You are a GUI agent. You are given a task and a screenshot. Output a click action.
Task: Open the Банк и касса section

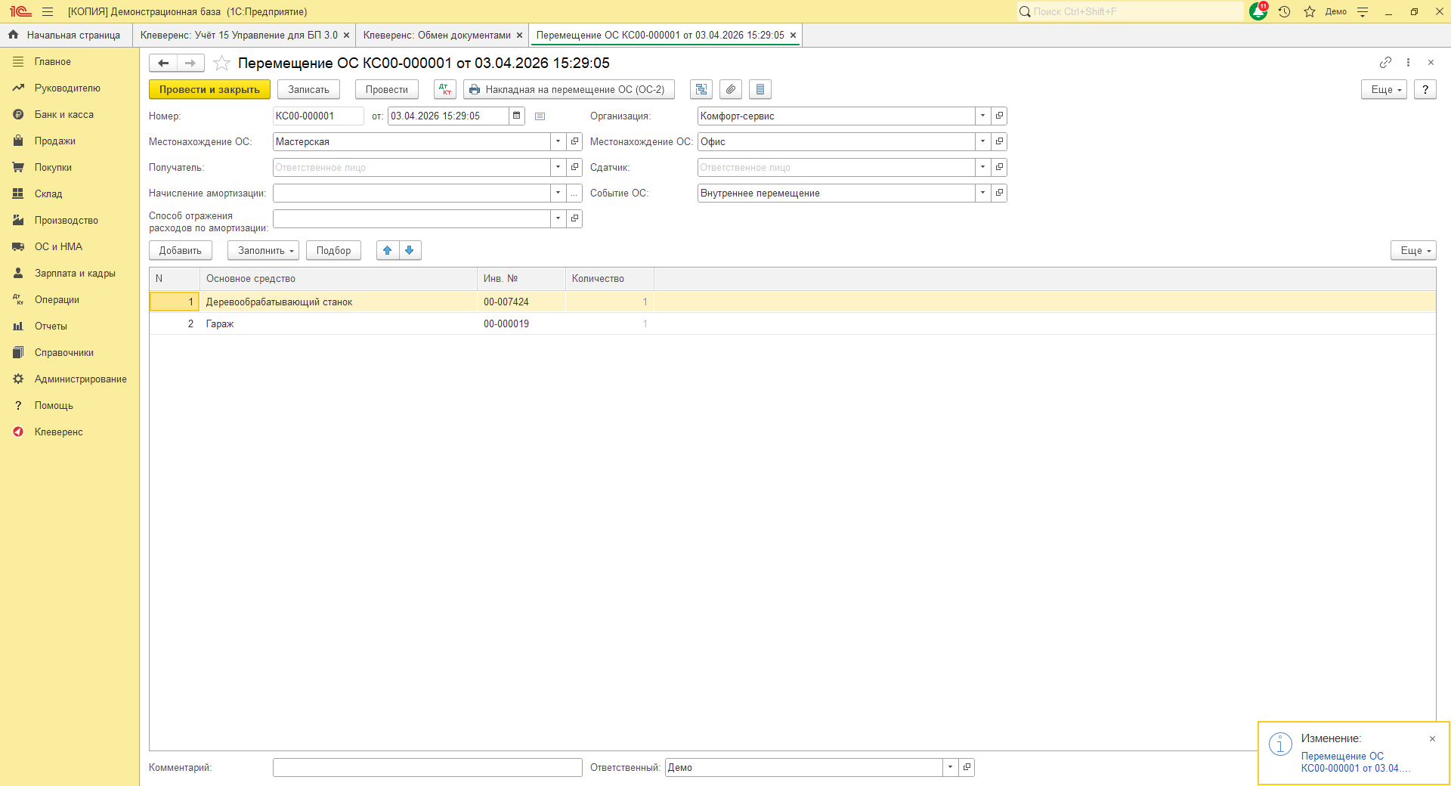[63, 114]
